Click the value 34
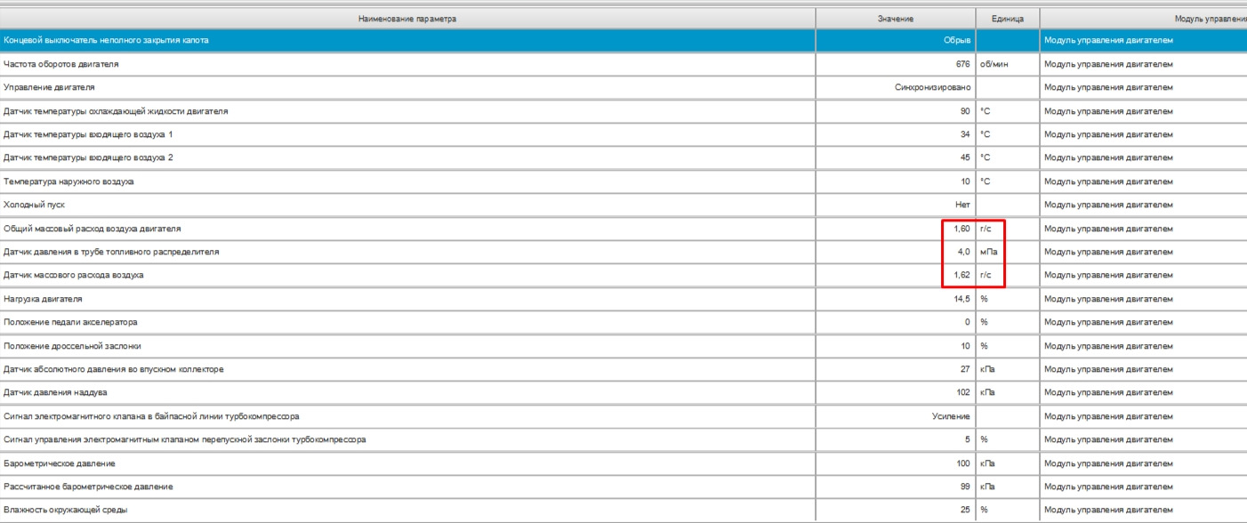The image size is (1247, 523). [x=965, y=134]
